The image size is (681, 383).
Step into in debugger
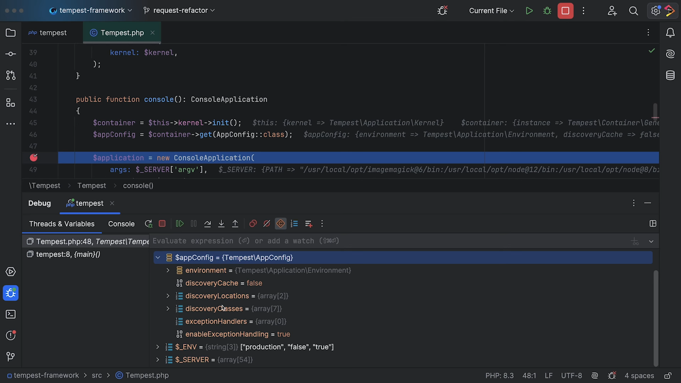[x=221, y=224]
